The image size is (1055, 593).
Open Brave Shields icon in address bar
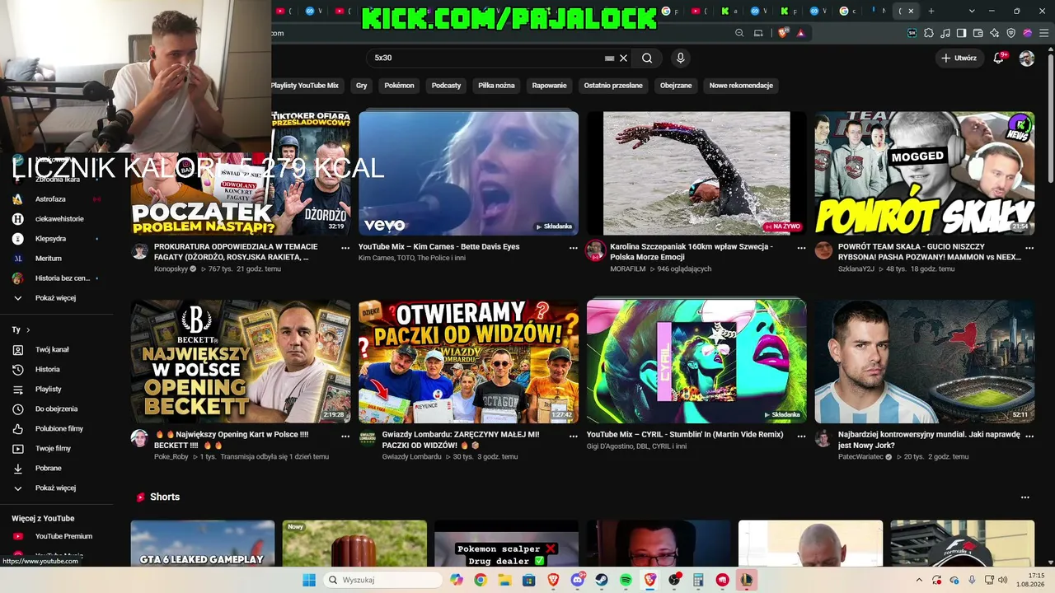pos(783,33)
